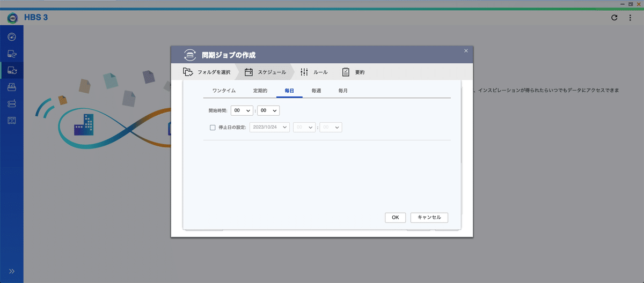The height and width of the screenshot is (283, 644).
Task: Click the rules sliders step icon
Action: 304,72
